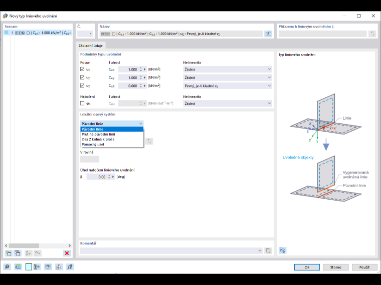Click the invert-selection icon under the list
This screenshot has width=381, height=285.
click(x=38, y=253)
